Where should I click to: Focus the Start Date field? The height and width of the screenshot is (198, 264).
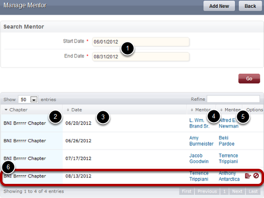tap(141, 42)
